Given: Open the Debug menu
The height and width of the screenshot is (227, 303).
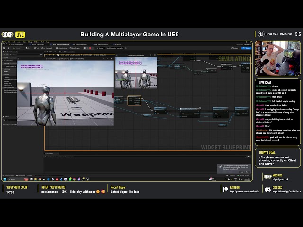Looking at the screenshot, I should click(x=30, y=42).
